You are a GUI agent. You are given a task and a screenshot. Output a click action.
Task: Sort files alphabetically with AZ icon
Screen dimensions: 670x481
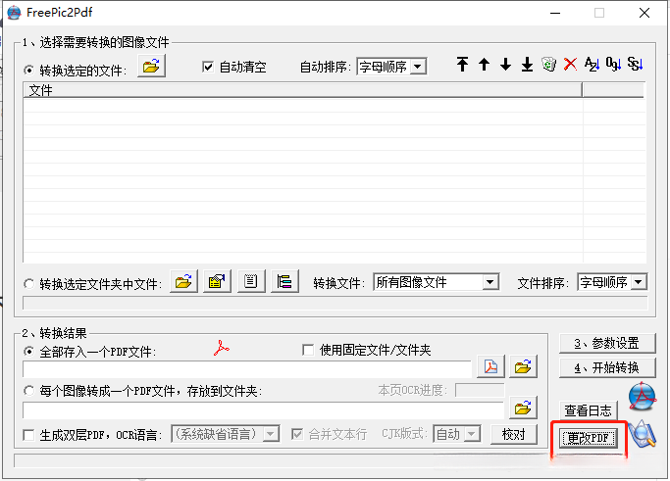tap(592, 65)
